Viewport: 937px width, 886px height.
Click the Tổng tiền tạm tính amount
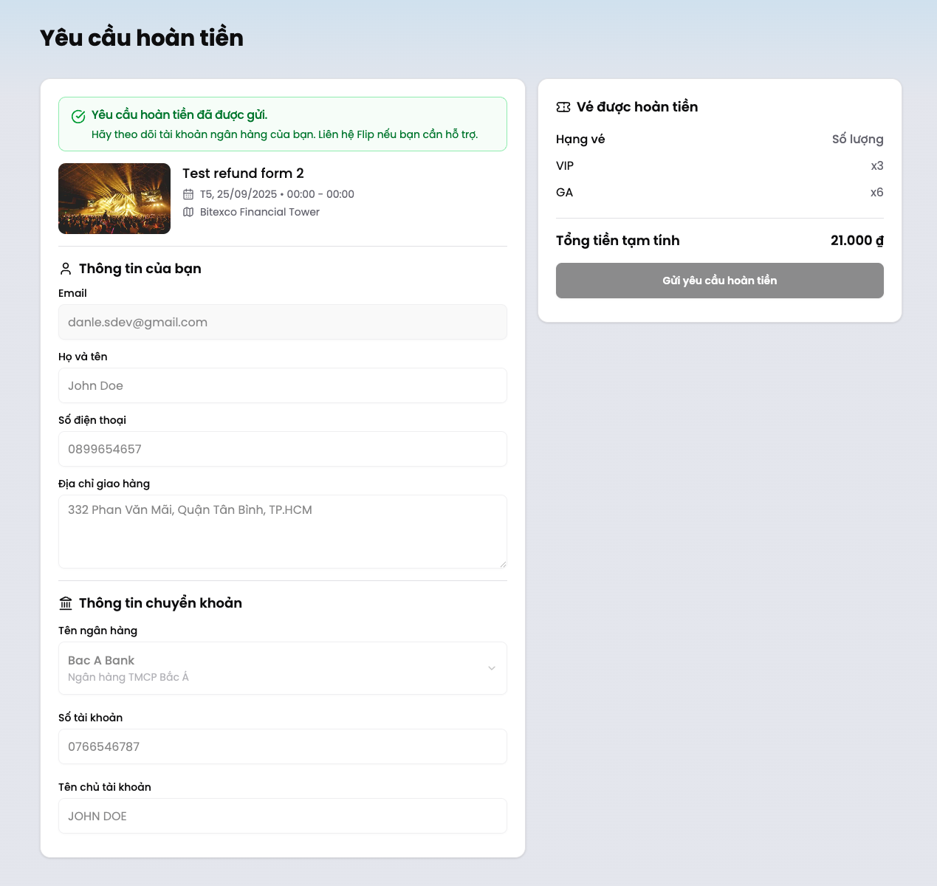click(x=857, y=241)
